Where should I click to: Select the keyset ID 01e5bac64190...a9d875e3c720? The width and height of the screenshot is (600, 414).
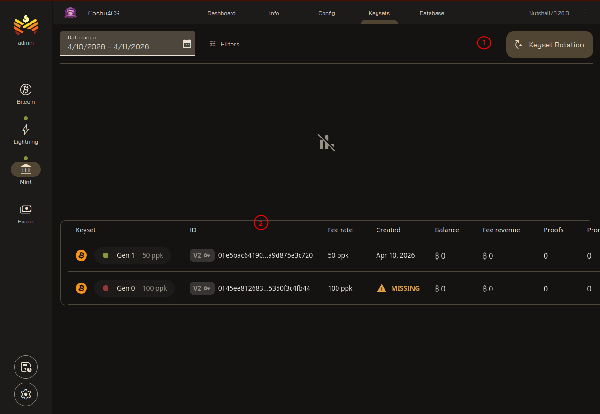265,255
